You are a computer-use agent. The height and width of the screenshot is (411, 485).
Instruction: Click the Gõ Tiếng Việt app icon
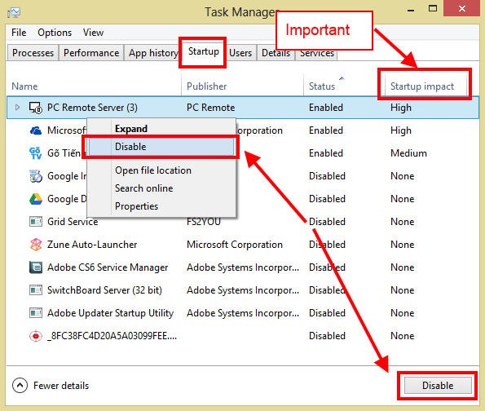click(x=36, y=153)
